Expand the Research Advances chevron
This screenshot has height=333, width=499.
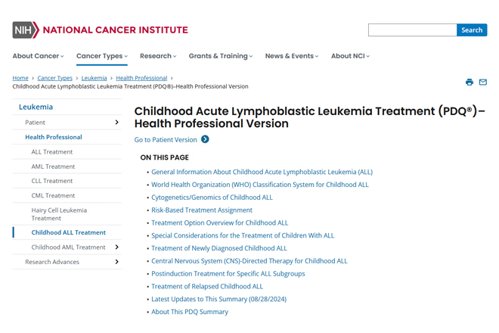(116, 262)
